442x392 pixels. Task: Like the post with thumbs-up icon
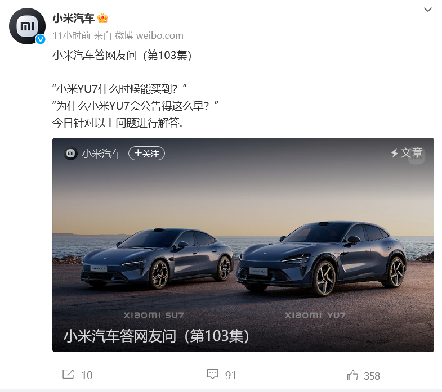click(352, 375)
